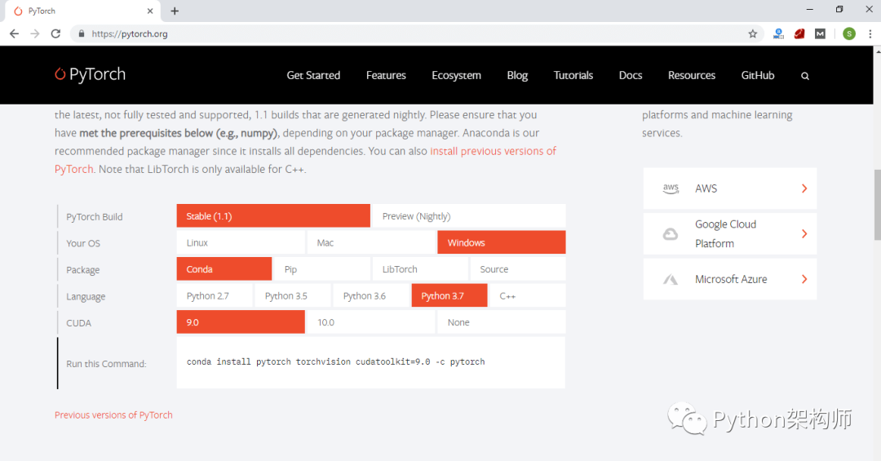
Task: Open the Tutorials menu item
Action: pyautogui.click(x=573, y=75)
